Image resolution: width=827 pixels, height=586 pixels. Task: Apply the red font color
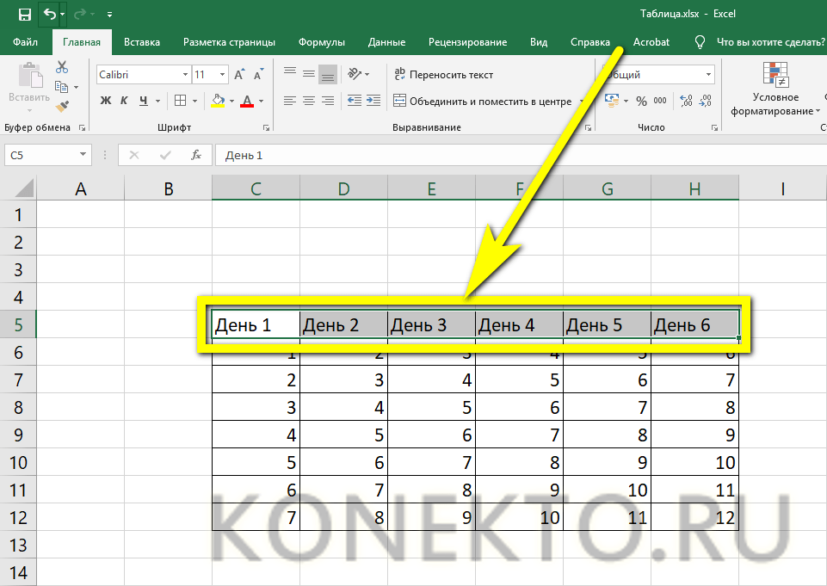click(x=247, y=100)
